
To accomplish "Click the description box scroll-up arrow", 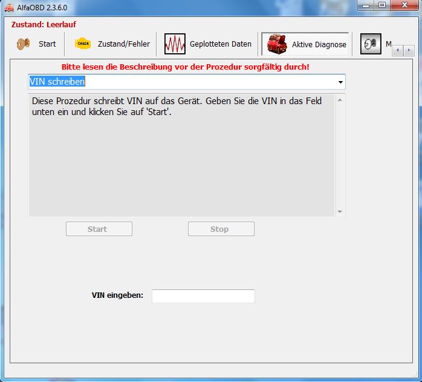I will 340,99.
